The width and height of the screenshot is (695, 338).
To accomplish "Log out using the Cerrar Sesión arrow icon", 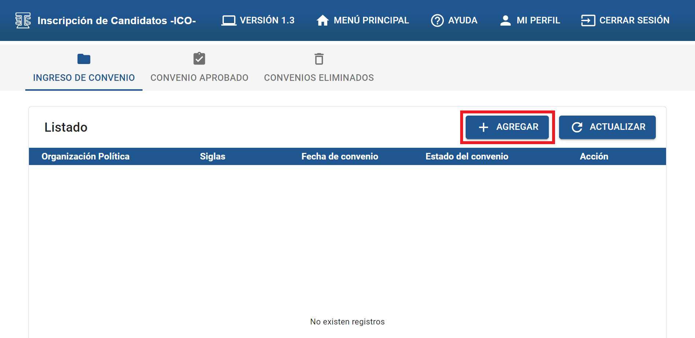I will coord(588,20).
